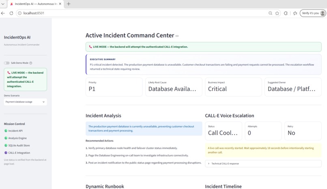
Task: Open the favorites list icon in toolbar
Action: click(295, 13)
